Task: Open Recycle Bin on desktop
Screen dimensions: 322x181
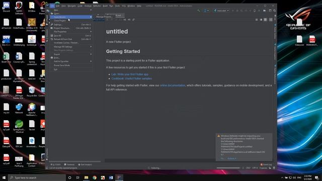Action: coord(32,92)
